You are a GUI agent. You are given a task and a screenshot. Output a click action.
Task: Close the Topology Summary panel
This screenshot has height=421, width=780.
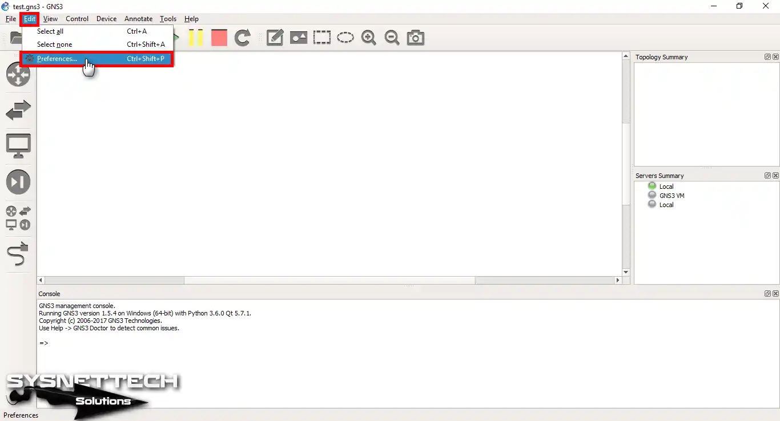pyautogui.click(x=775, y=57)
